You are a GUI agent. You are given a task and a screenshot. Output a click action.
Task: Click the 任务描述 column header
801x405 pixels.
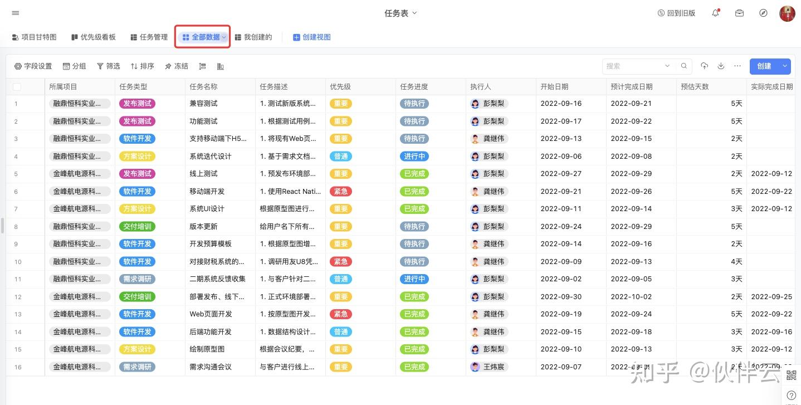[x=290, y=87]
